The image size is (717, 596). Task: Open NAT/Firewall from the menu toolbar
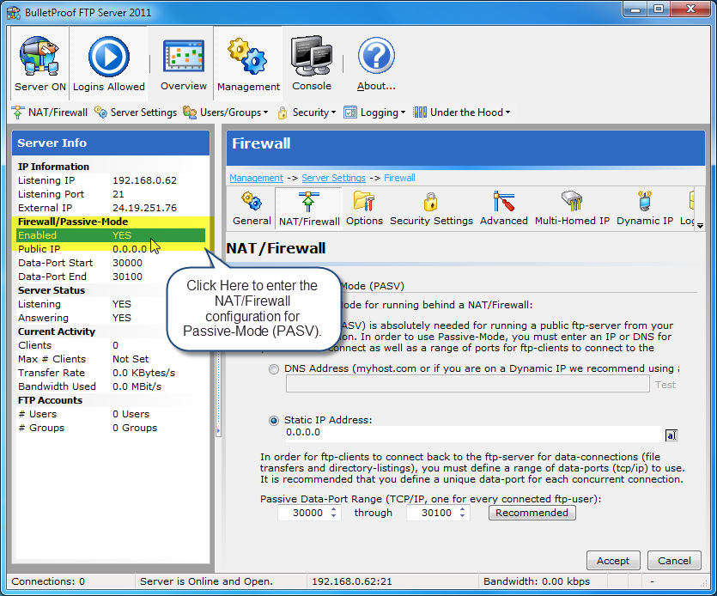click(50, 112)
